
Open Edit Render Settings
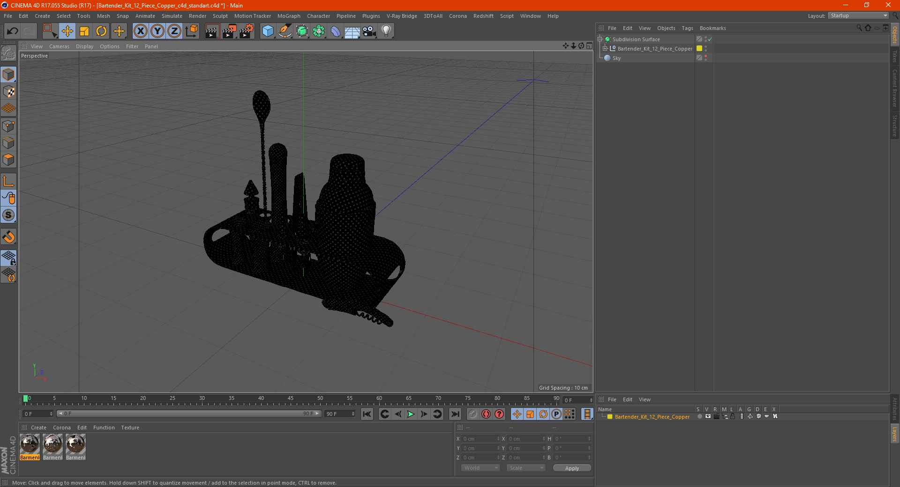[247, 31]
